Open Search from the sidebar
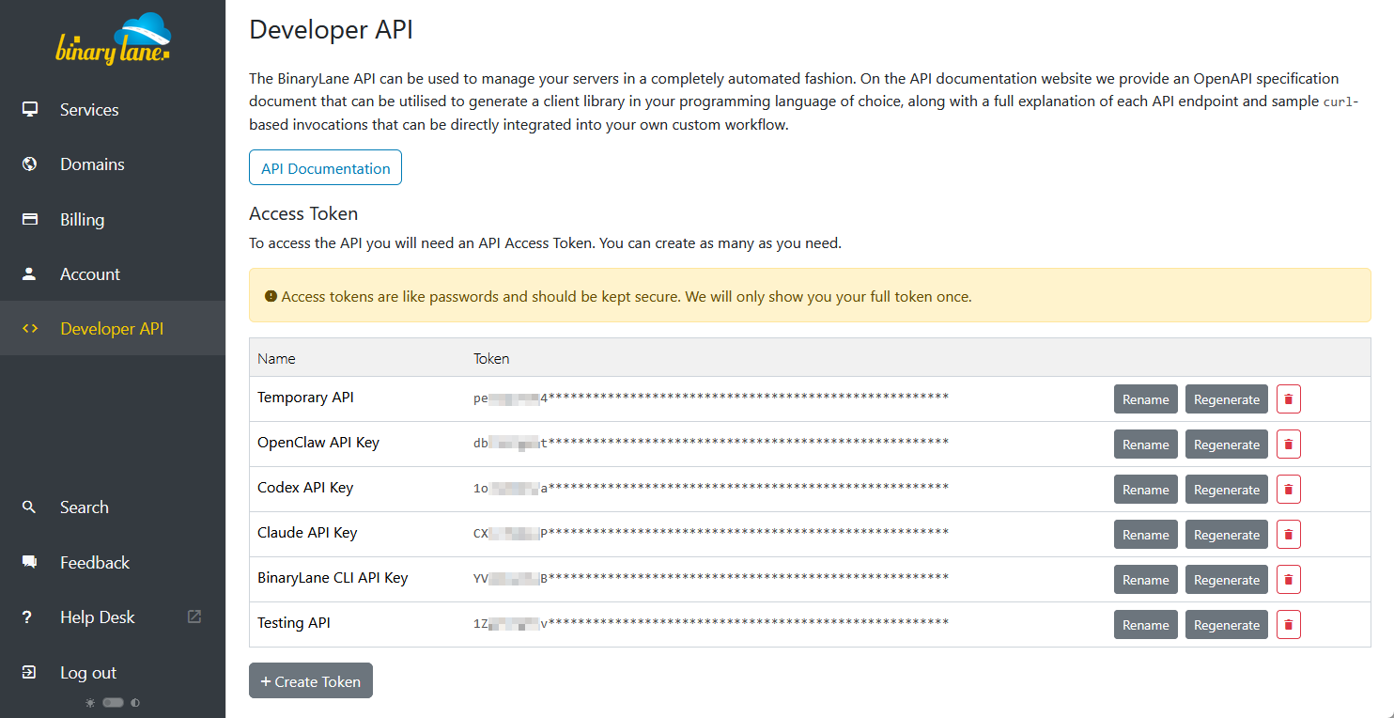This screenshot has width=1394, height=718. 113,507
